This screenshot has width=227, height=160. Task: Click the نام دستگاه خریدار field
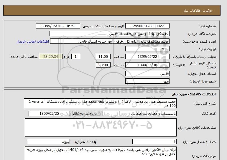(109, 33)
